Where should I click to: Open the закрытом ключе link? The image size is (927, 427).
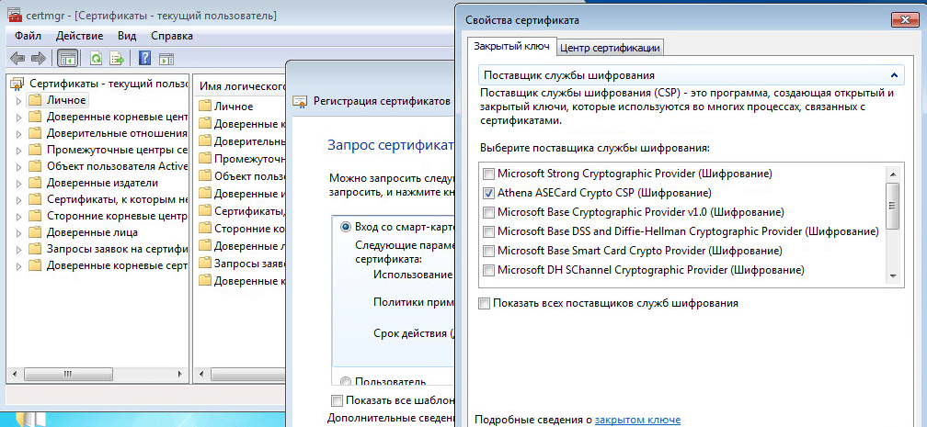tap(637, 420)
